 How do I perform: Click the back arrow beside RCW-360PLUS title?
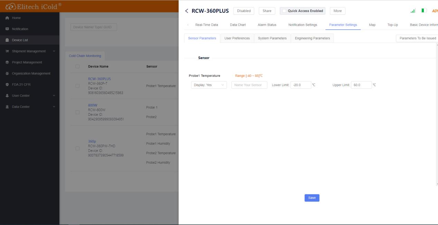coord(187,11)
